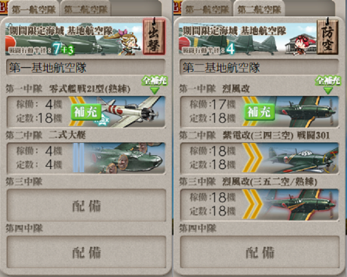This screenshot has height=277, width=347.
Task: Resupply the 零式艦戦21型 squadron with 補充
Action: [86, 112]
